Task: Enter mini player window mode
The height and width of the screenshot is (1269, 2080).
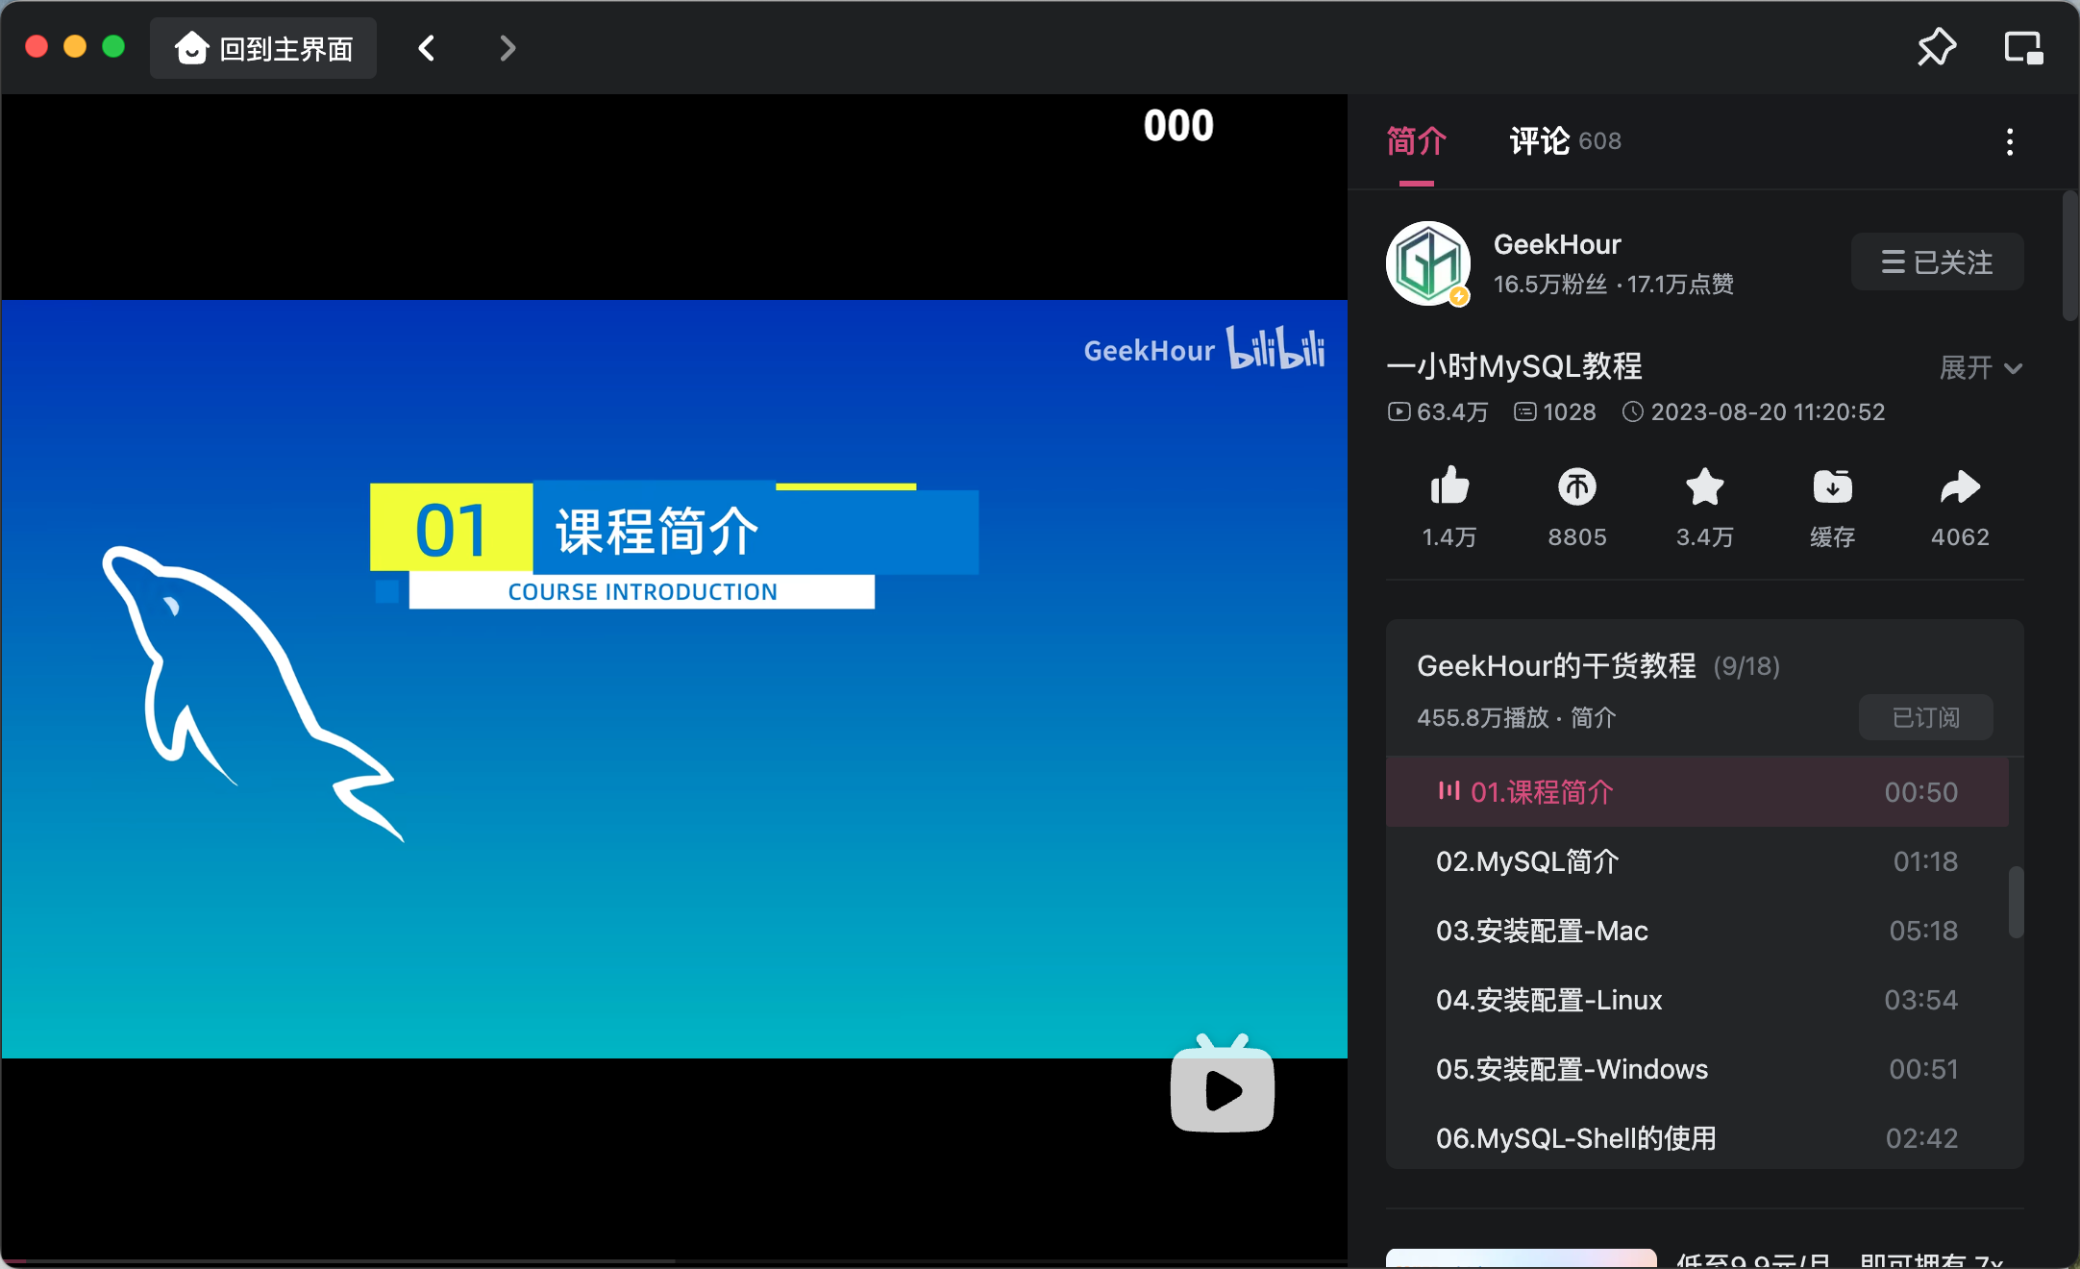Action: tap(2023, 47)
